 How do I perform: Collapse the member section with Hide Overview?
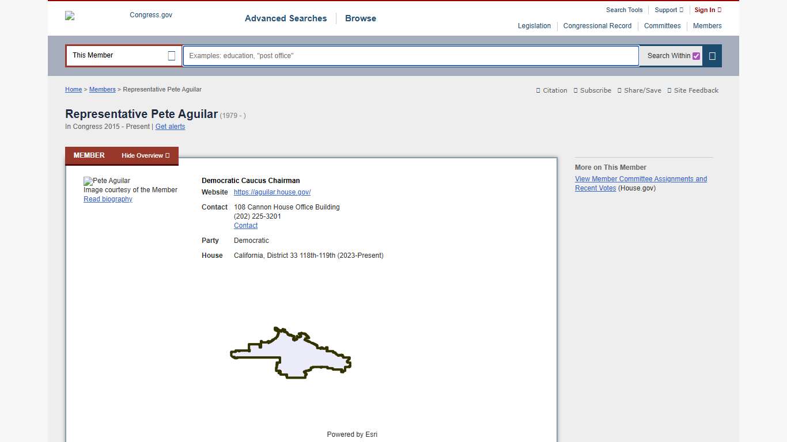(145, 155)
